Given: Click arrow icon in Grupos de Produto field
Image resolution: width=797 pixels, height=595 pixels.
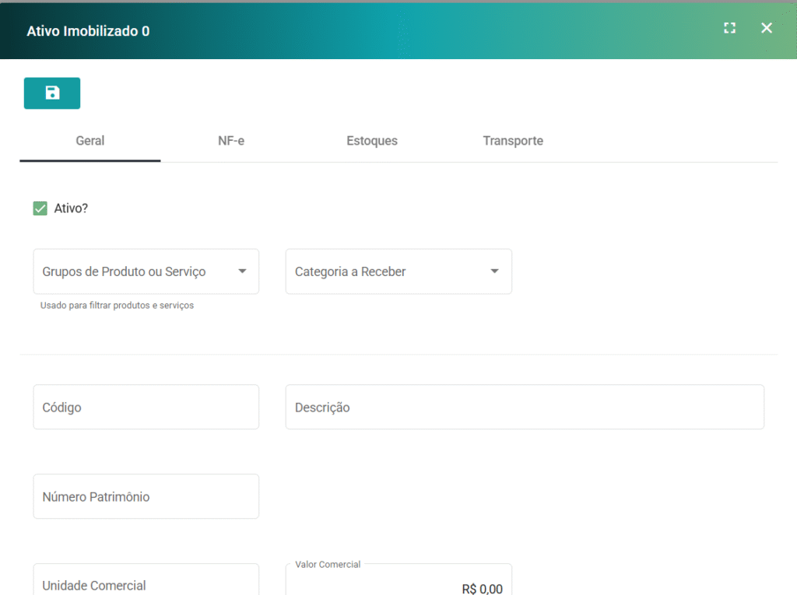Looking at the screenshot, I should tap(242, 271).
